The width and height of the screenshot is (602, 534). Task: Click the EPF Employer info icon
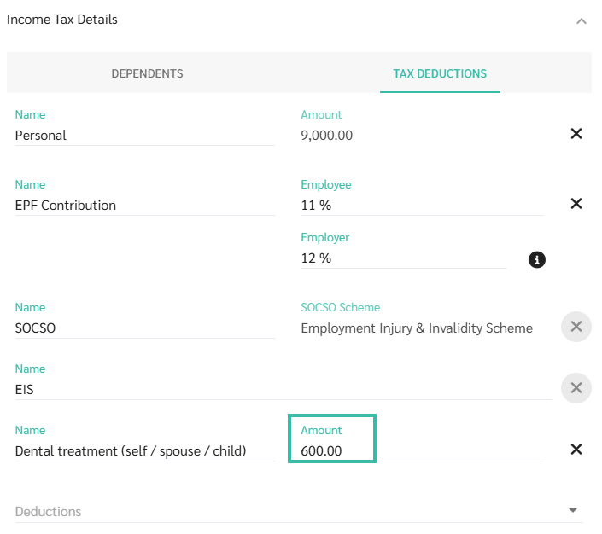tap(536, 259)
